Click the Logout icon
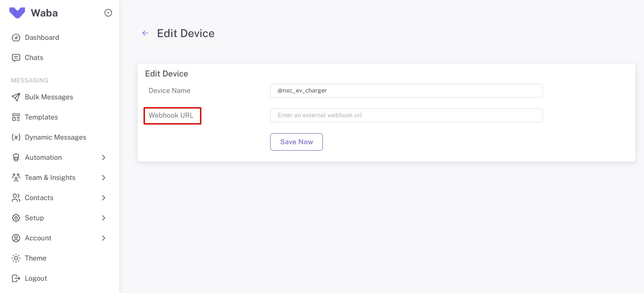Viewport: 644px width, 293px height. [x=16, y=278]
